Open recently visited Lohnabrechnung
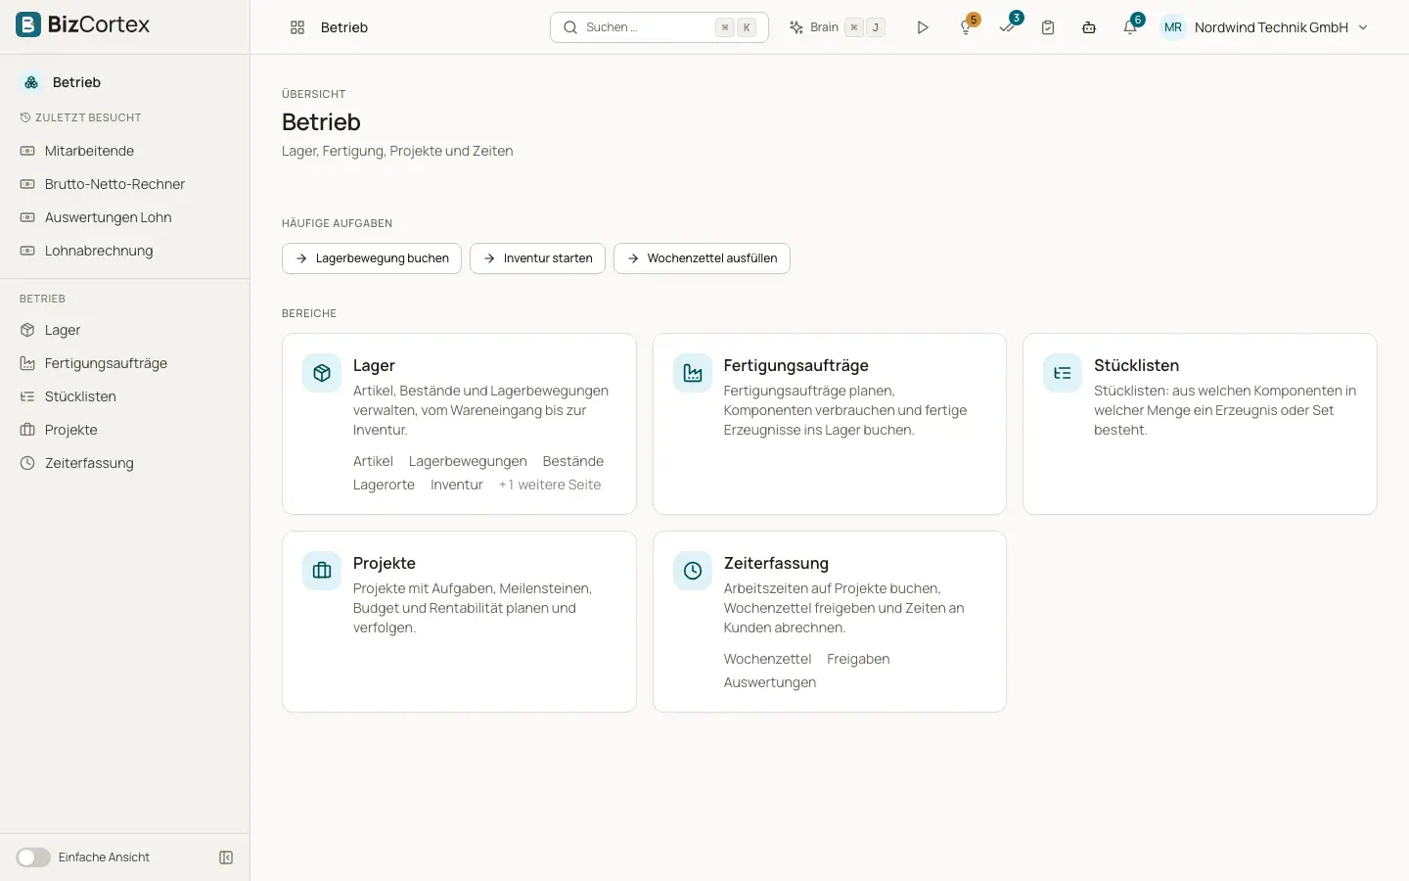Viewport: 1409px width, 881px height. click(x=124, y=251)
